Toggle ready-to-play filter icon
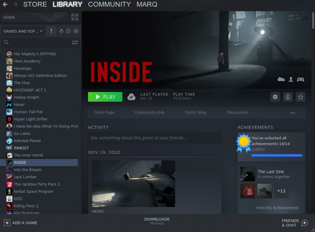The image size is (315, 232). (x=76, y=31)
